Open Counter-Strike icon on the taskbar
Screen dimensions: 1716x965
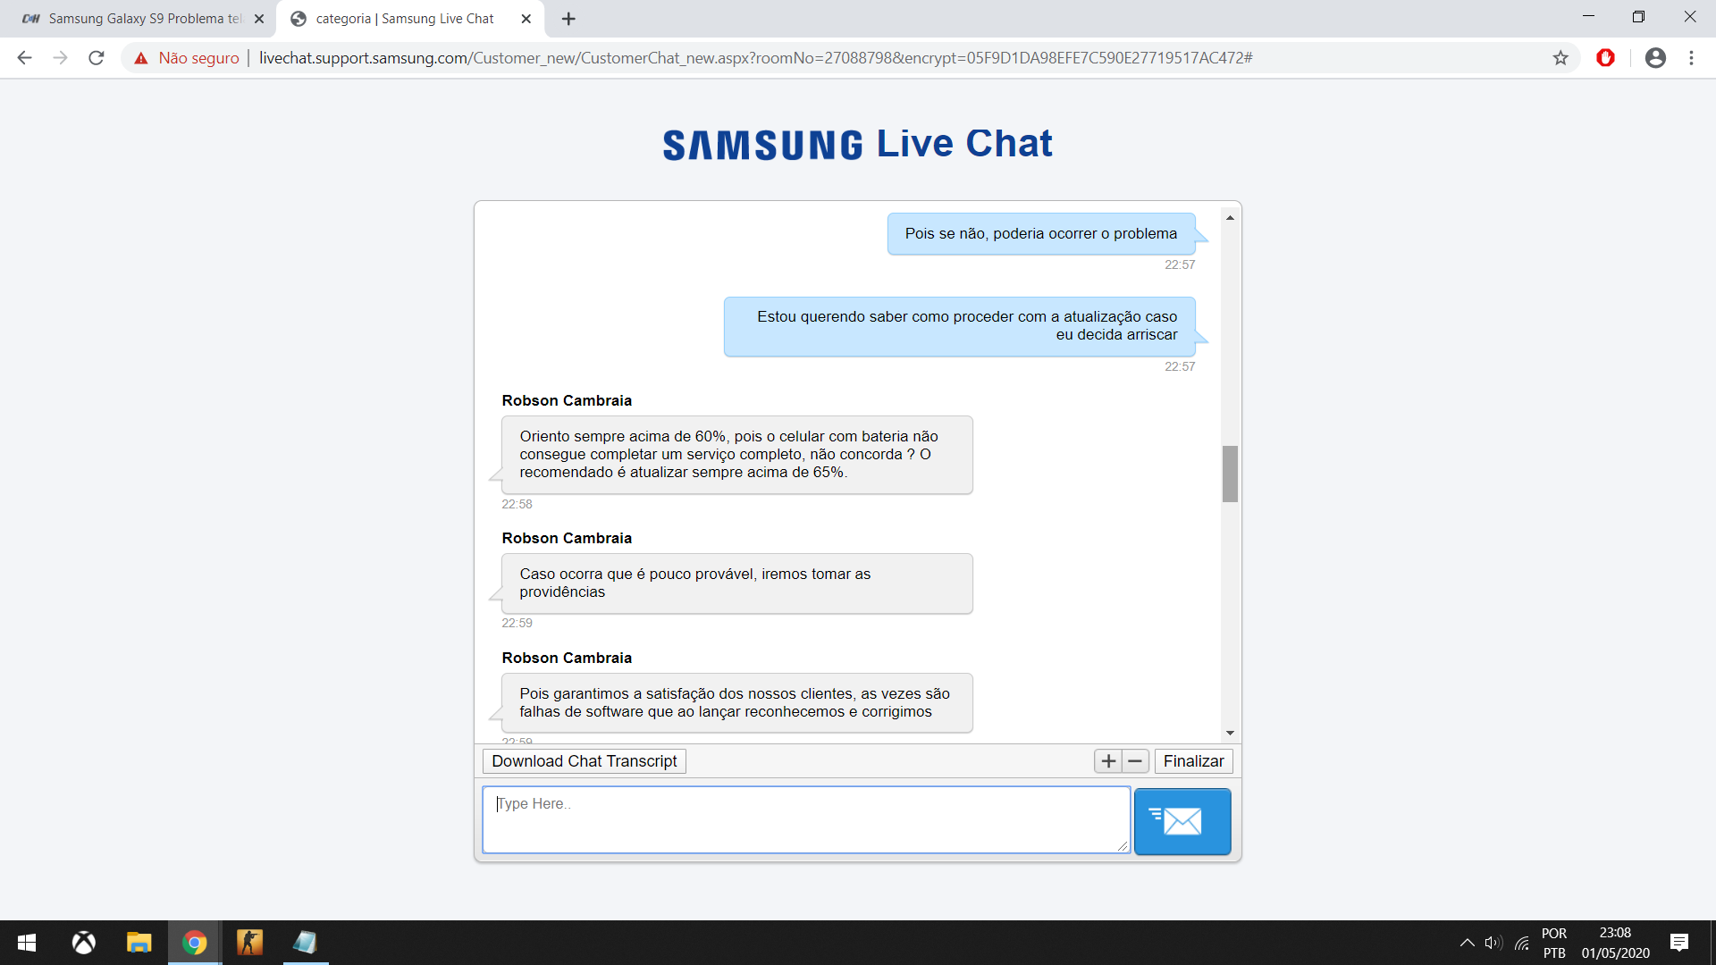click(249, 943)
